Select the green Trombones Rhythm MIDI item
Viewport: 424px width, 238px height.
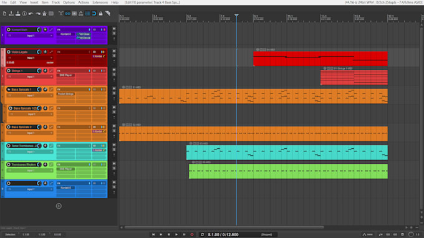(x=288, y=171)
